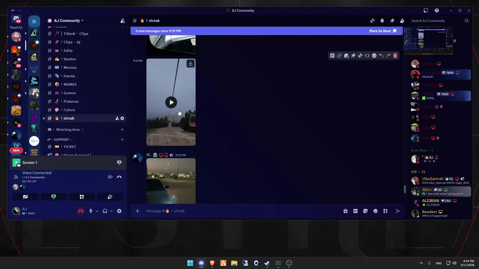Open notification settings bell icon
479x269 pixels.
pyautogui.click(x=382, y=21)
